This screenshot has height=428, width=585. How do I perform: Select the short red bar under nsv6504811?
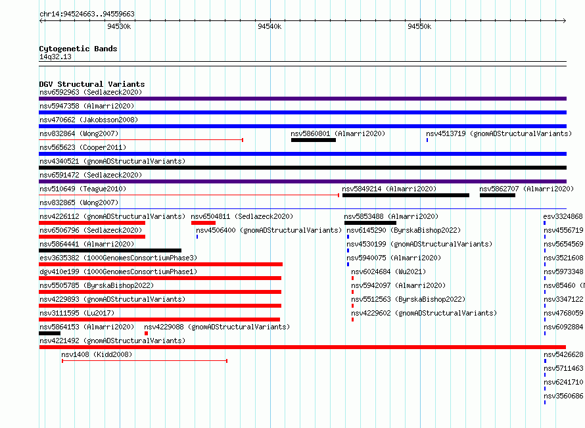203,223
